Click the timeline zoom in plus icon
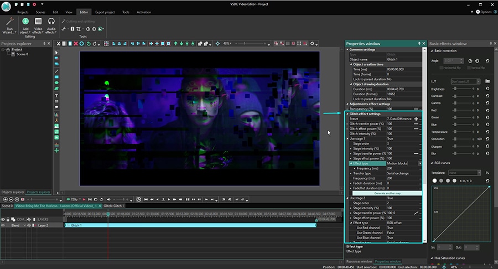This screenshot has height=269, width=498. click(x=6, y=199)
